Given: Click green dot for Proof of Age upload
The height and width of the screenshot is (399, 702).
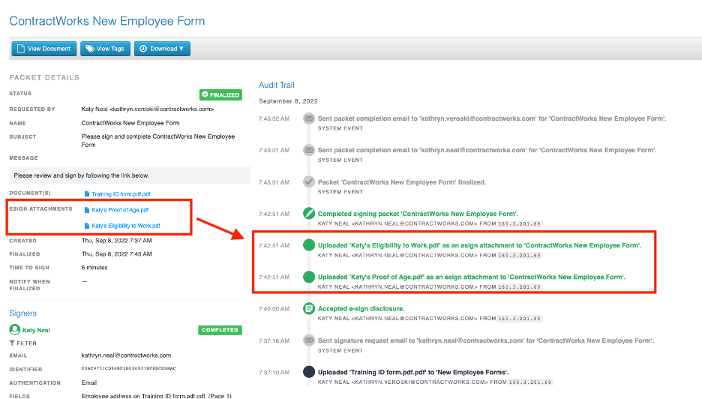Looking at the screenshot, I should (309, 277).
